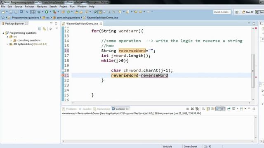This screenshot has width=264, height=148.
Task: Toggle the Mark Occurrences toolbar button
Action: click(x=100, y=12)
